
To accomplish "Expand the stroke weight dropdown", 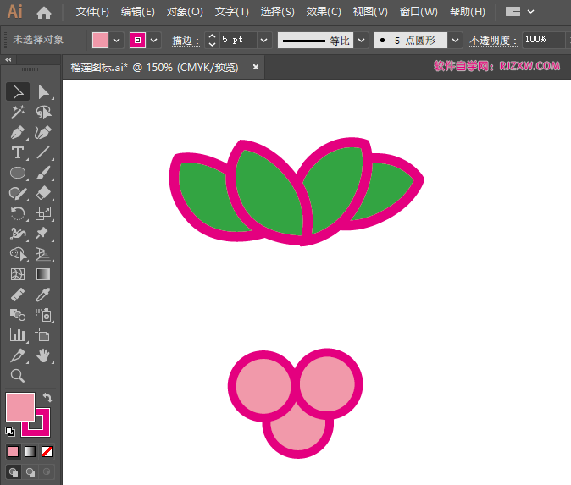I will (264, 40).
